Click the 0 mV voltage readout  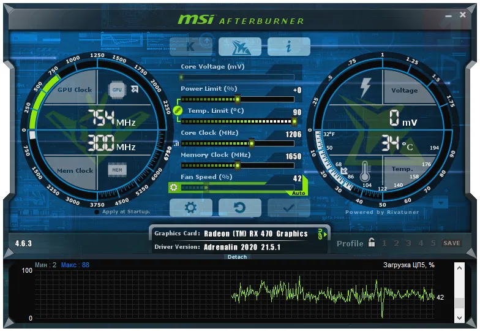point(403,118)
